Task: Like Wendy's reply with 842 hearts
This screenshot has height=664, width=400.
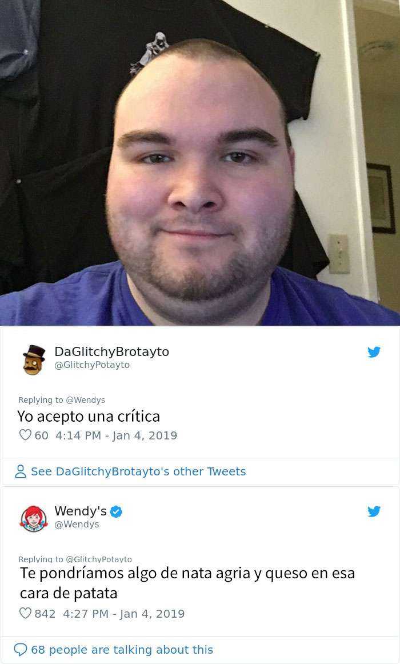Action: coord(25,614)
